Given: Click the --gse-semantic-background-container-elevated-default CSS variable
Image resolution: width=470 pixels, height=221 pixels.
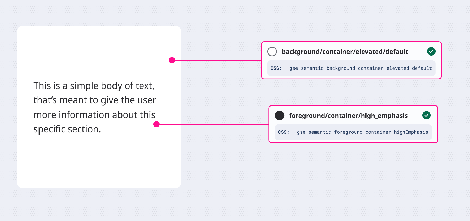Looking at the screenshot, I should pyautogui.click(x=358, y=68).
